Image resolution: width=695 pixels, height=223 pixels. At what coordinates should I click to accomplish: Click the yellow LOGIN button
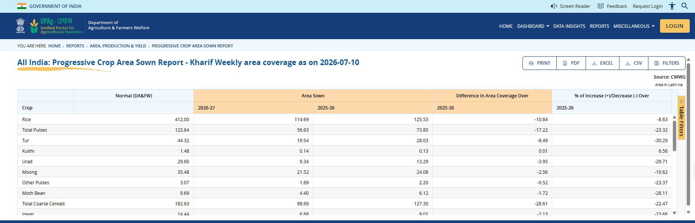(x=675, y=26)
